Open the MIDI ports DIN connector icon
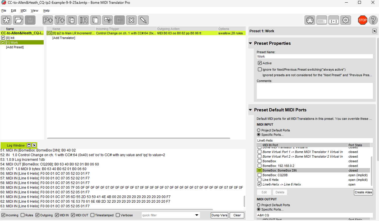The image size is (379, 221). (x=310, y=20)
